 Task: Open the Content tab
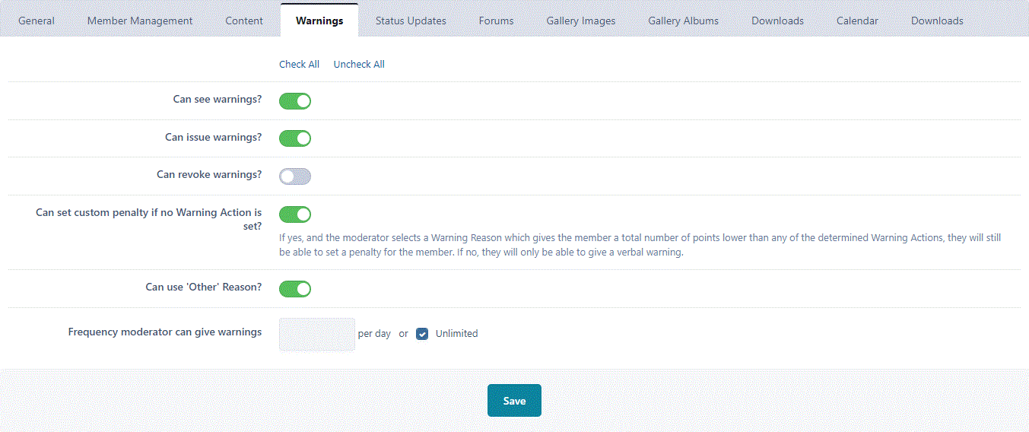[x=244, y=21]
